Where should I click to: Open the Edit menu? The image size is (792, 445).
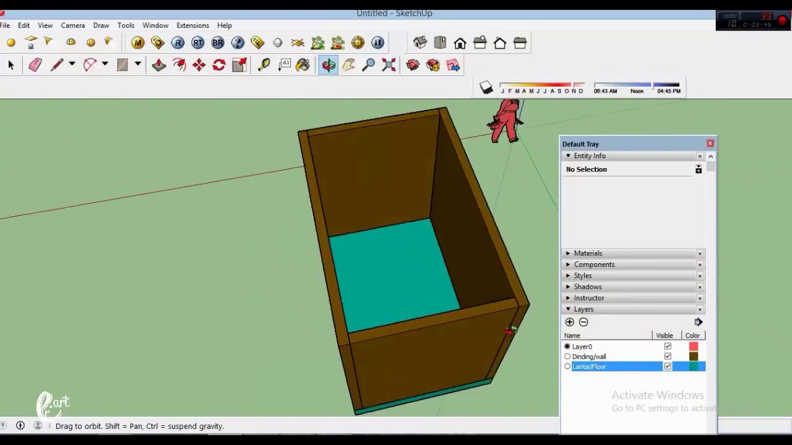pos(24,25)
